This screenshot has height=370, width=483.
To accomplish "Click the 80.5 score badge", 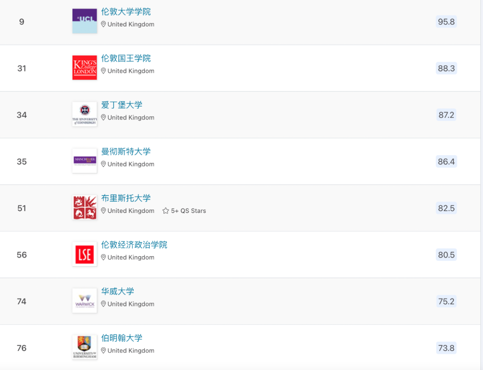I will (446, 255).
